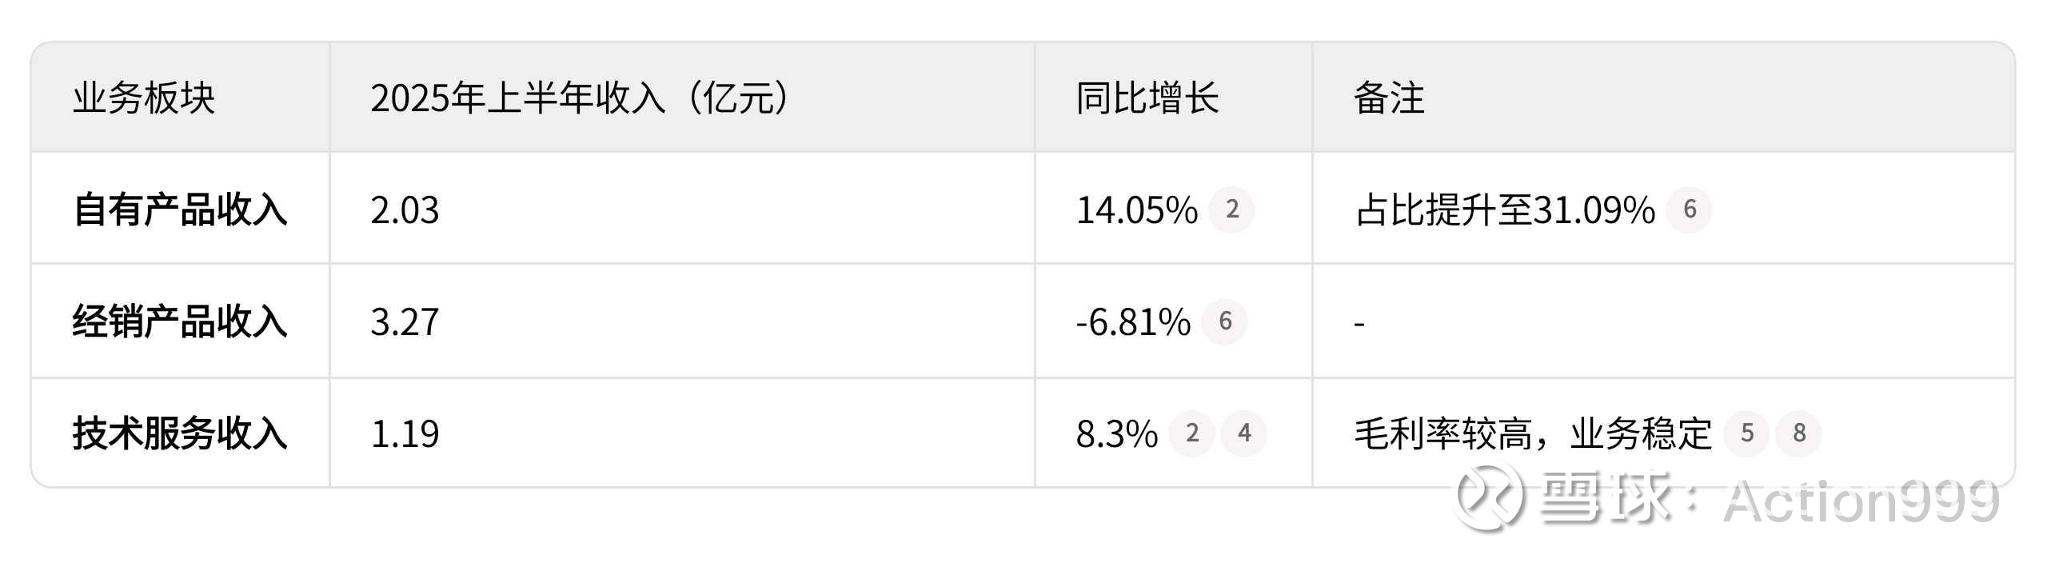Screen dimensions: 2059x563
Task: Open citation 5 after 毛利率较高，业务稳定
Action: click(x=1746, y=433)
